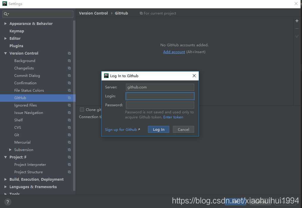Viewport: 302px width, 208px height.
Task: Focus the Login input field
Action: tap(160, 96)
